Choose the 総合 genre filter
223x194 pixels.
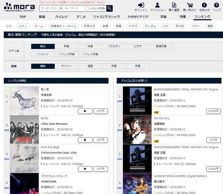tap(43, 46)
